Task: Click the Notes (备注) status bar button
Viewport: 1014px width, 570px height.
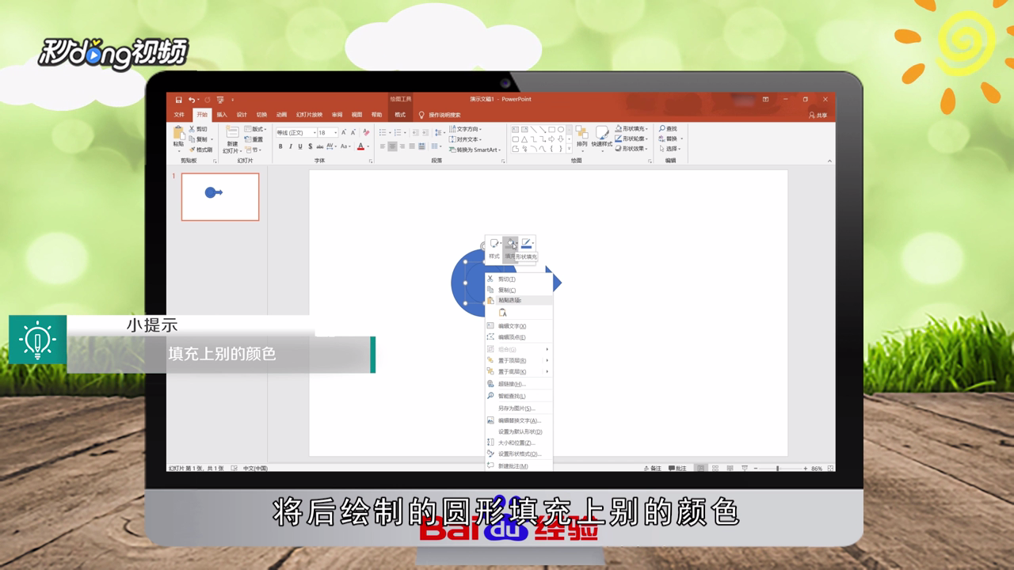Action: (x=653, y=469)
